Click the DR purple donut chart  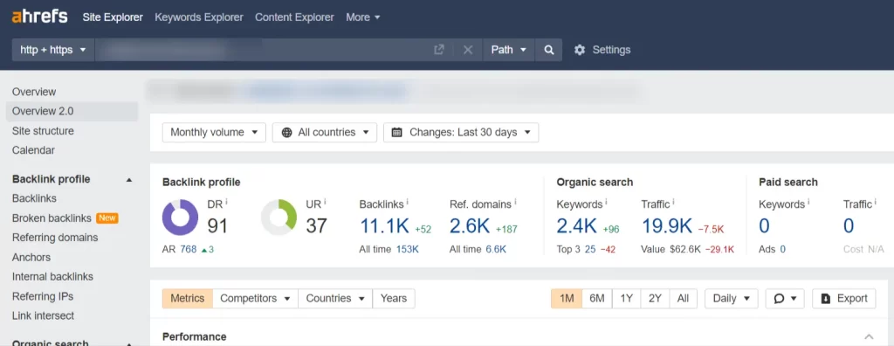point(180,218)
